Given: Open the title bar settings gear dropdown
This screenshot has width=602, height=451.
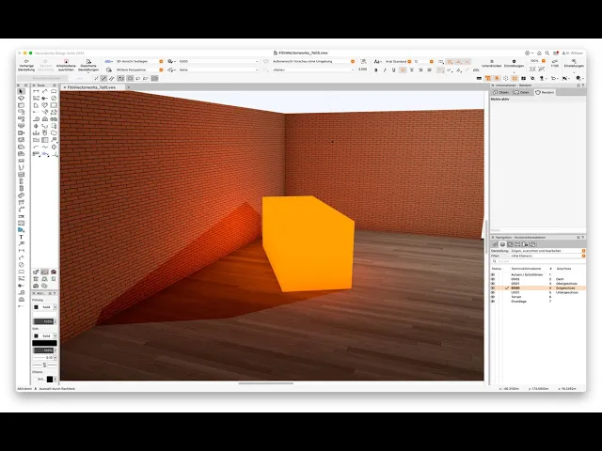Looking at the screenshot, I should pos(529,53).
